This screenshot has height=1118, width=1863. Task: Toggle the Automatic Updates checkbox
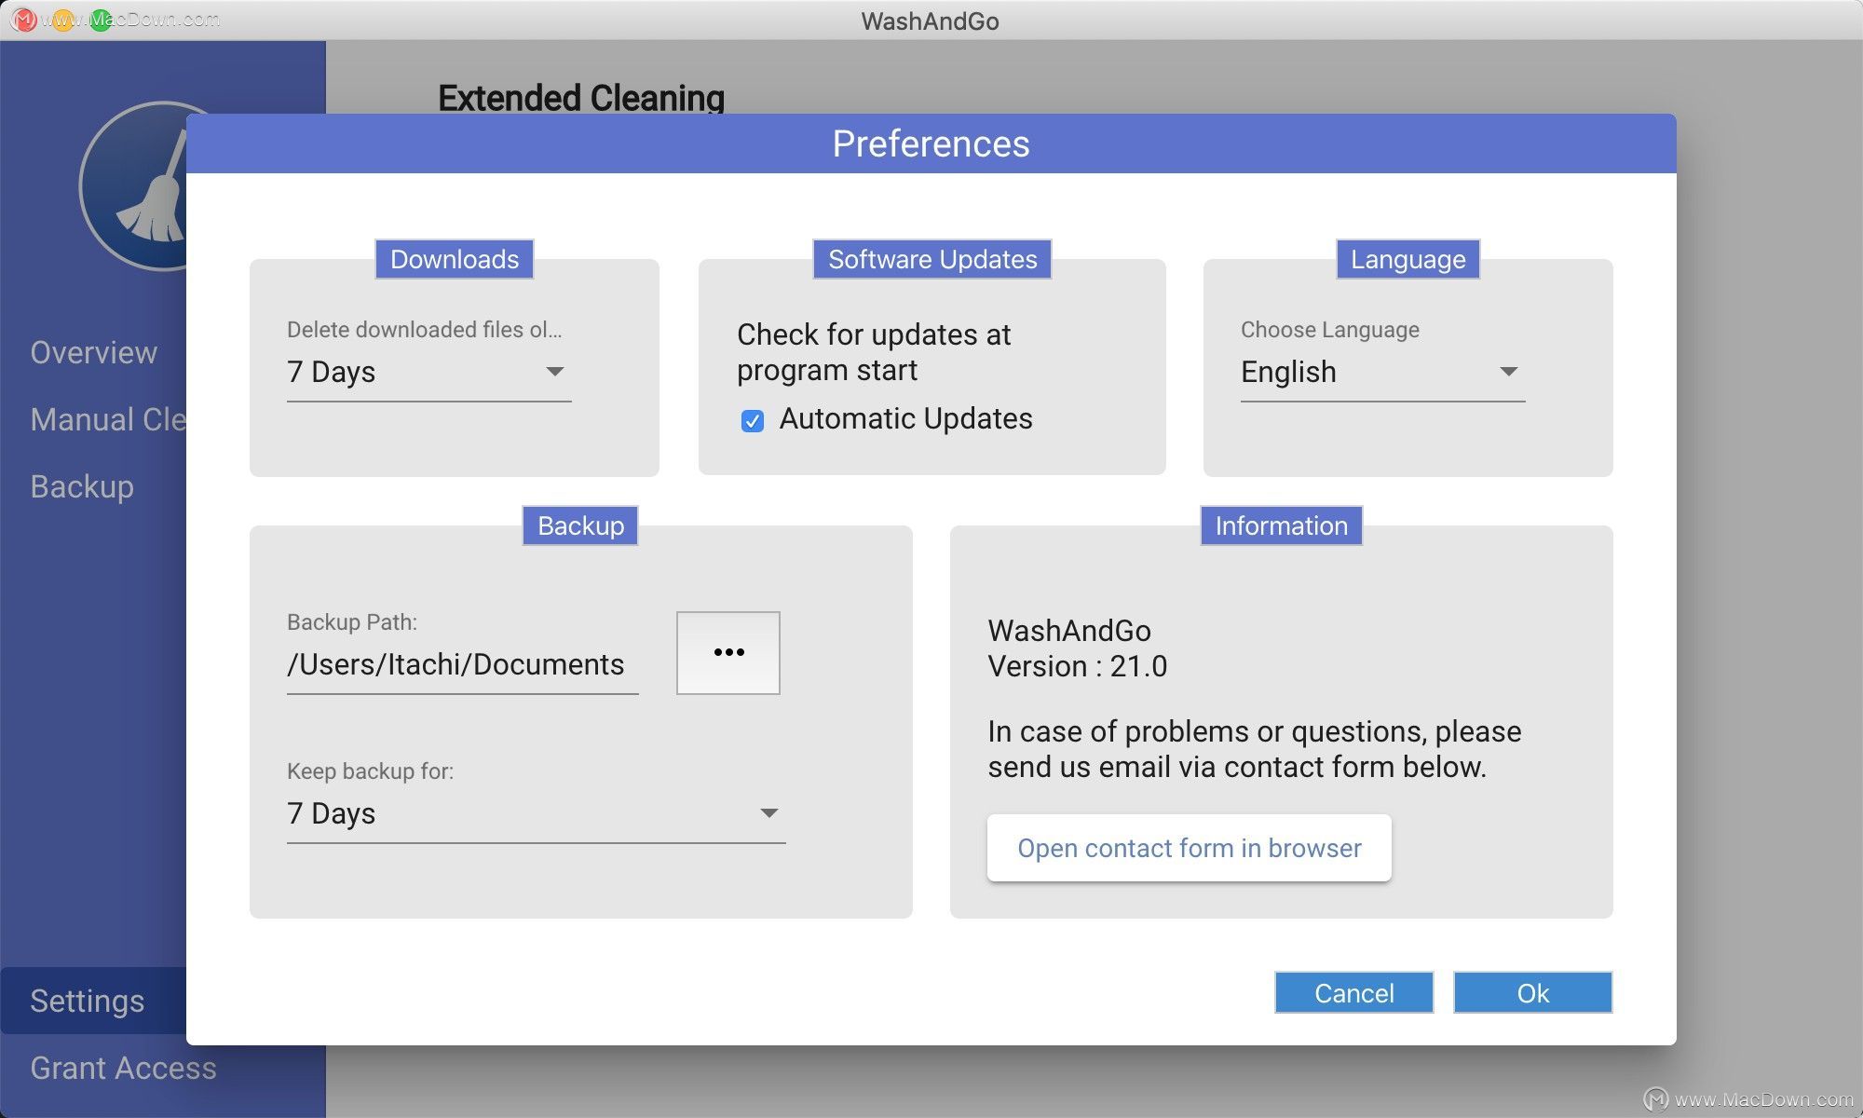pos(753,421)
